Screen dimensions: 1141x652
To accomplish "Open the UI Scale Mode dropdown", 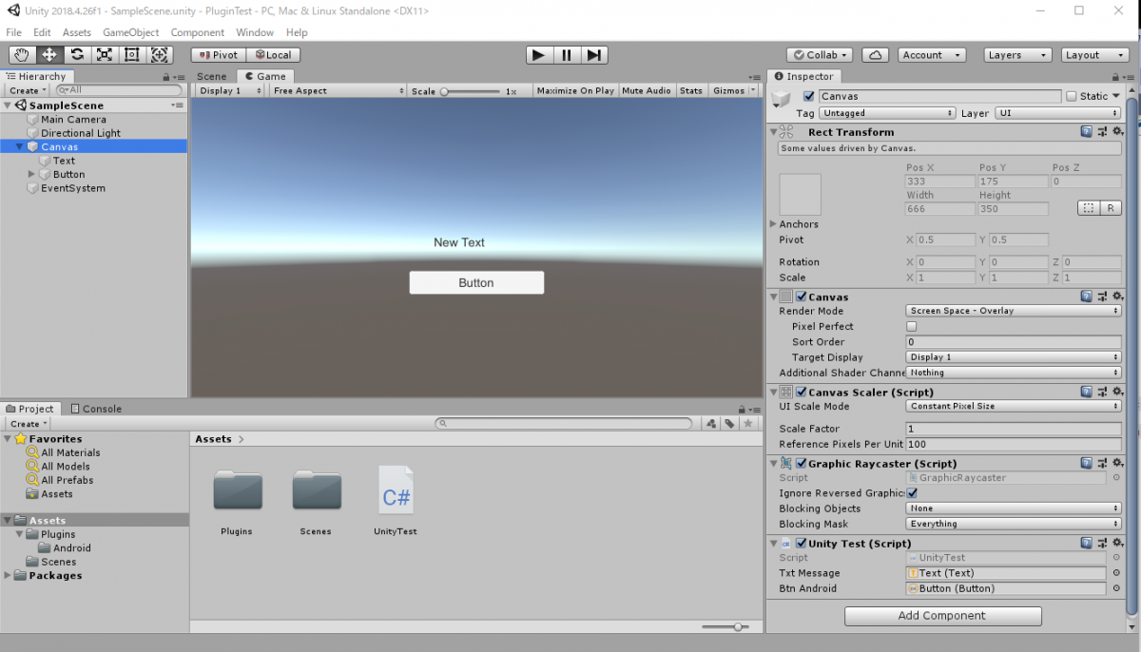I will (1013, 406).
